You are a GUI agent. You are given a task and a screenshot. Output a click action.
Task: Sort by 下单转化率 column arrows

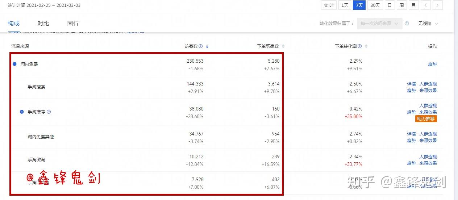366,46
